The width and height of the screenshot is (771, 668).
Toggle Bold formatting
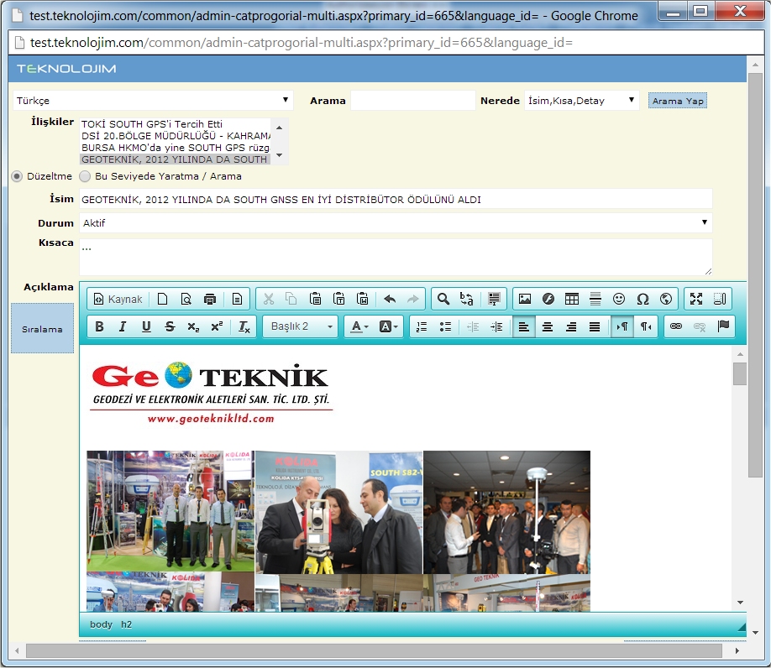pyautogui.click(x=99, y=326)
